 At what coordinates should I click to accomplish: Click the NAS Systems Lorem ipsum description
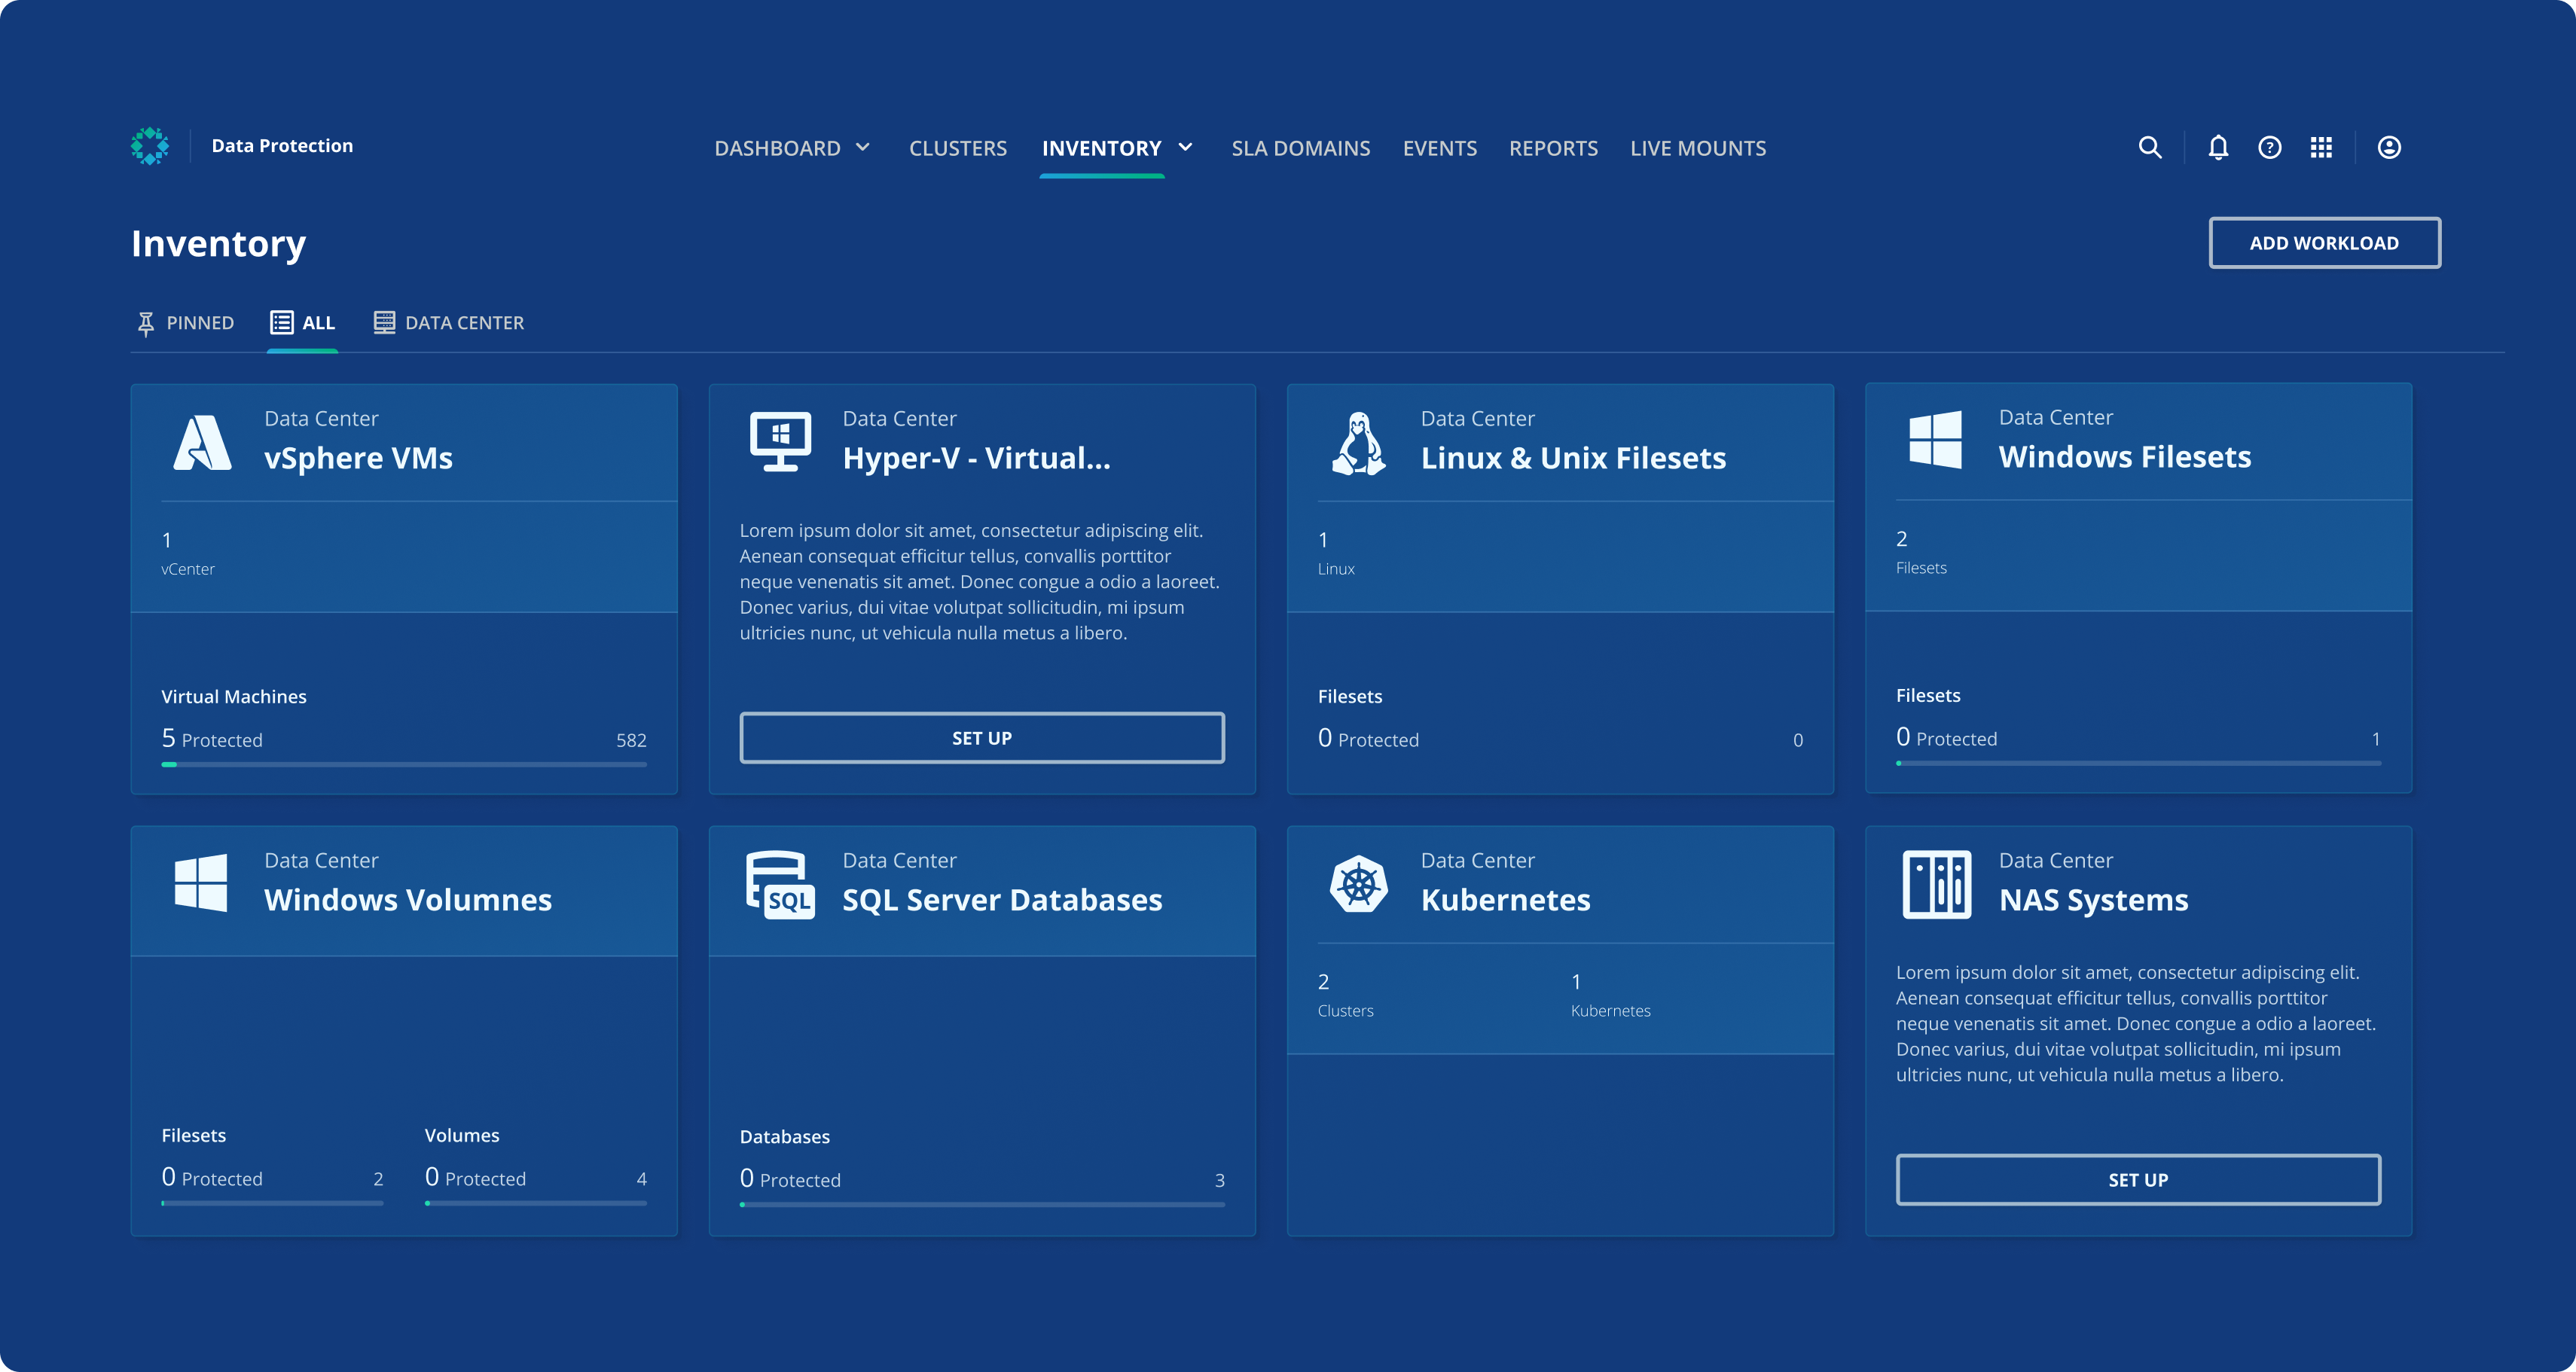pyautogui.click(x=2136, y=1024)
